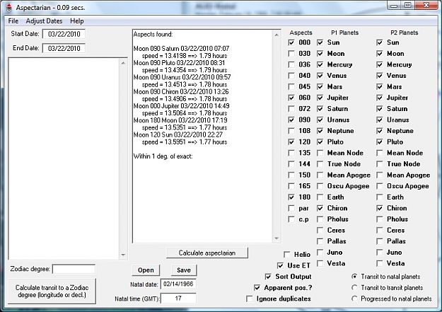The width and height of the screenshot is (442, 312).
Task: Toggle the 120 trine aspect checkbox
Action: click(291, 142)
